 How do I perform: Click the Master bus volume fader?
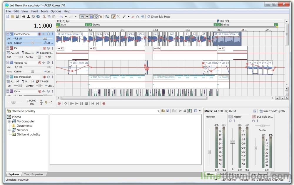pyautogui.click(x=232, y=142)
